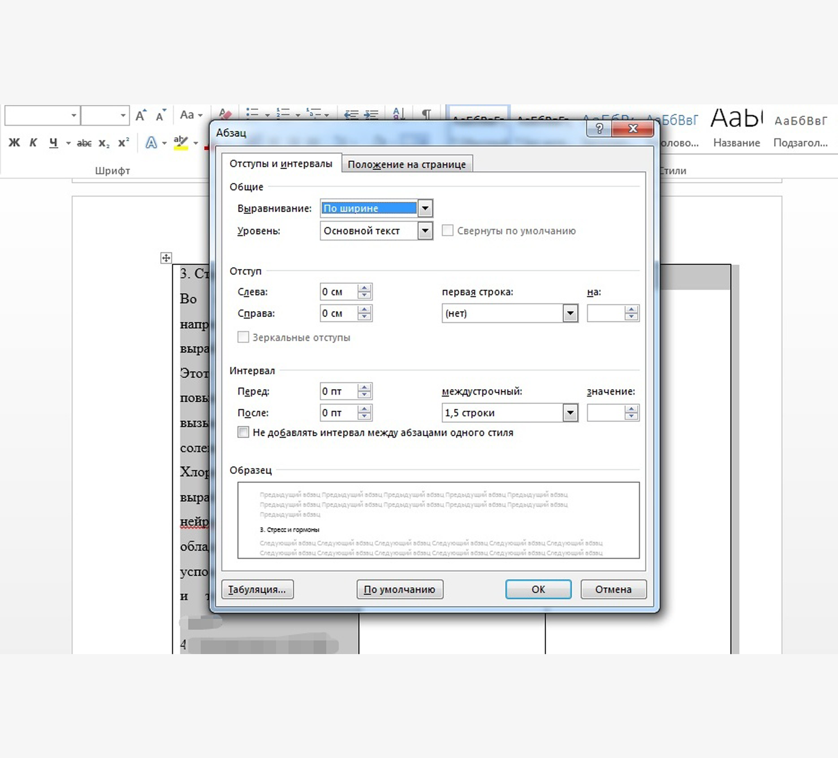Open the Уровень dropdown arrow

coord(425,230)
